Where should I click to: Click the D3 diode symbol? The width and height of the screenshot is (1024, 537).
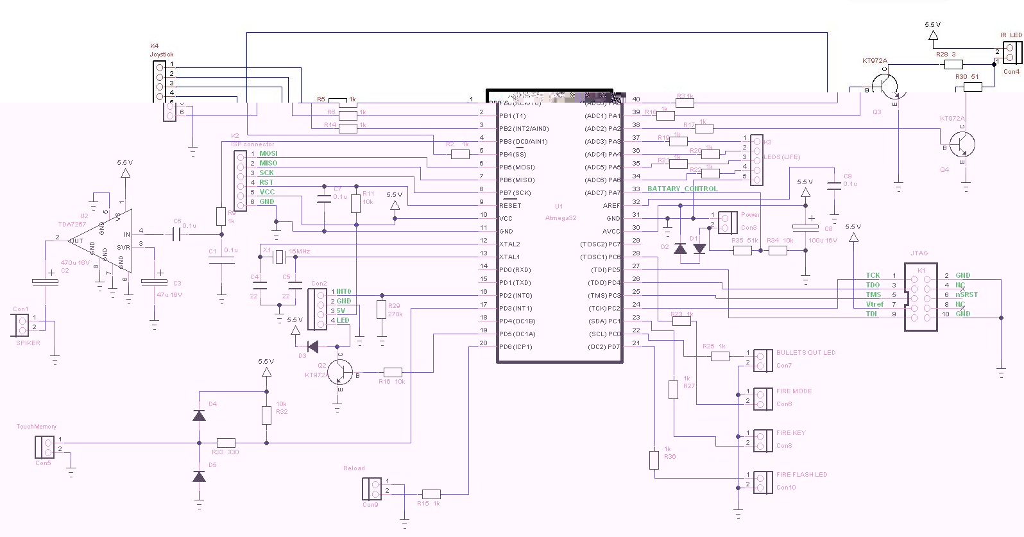[x=313, y=347]
